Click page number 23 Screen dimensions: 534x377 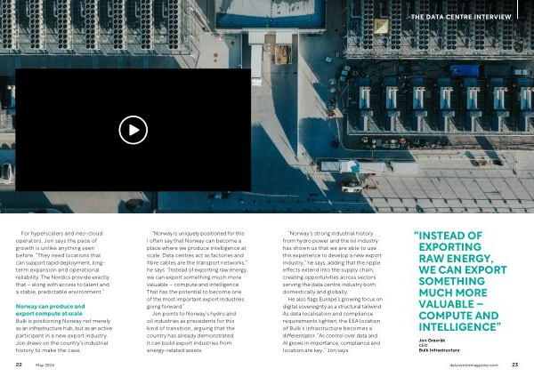click(x=514, y=365)
